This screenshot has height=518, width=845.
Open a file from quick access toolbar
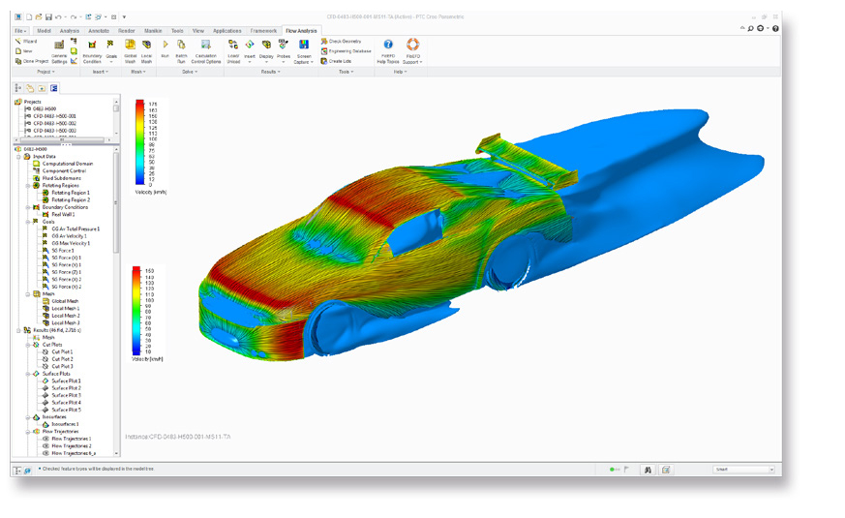tap(39, 17)
